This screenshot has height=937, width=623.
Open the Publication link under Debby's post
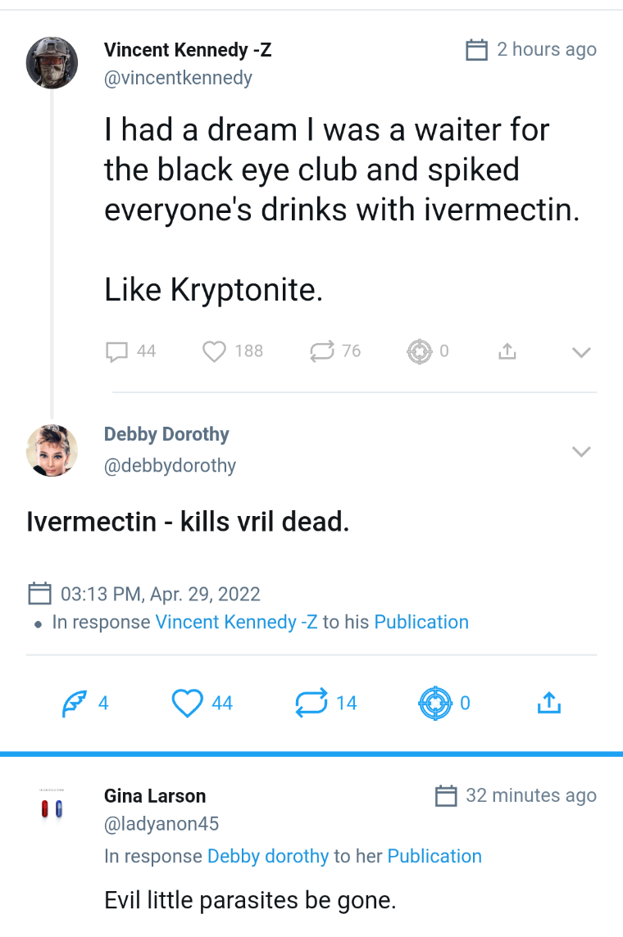[x=421, y=622]
